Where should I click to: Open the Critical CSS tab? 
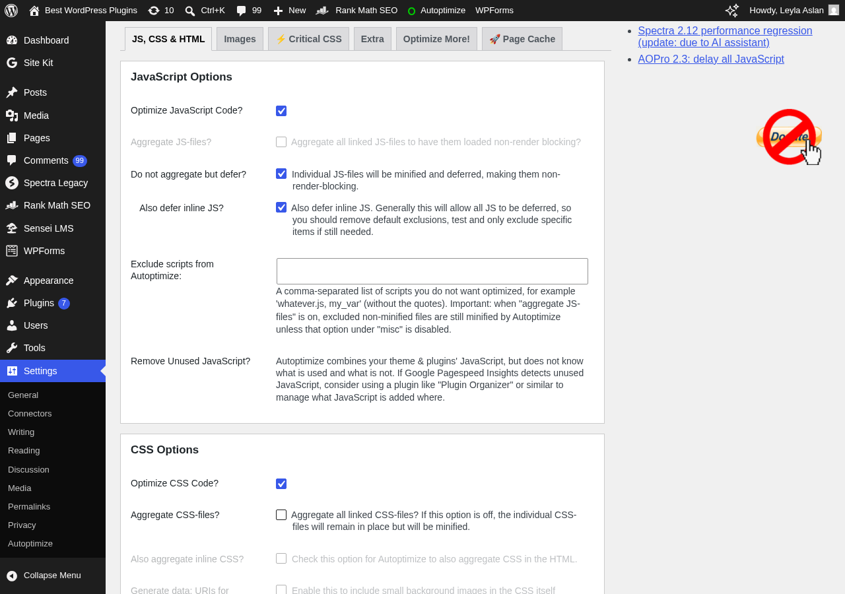click(308, 39)
